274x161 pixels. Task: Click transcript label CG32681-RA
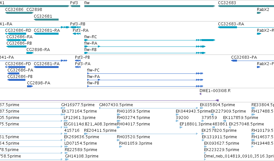click(47, 30)
